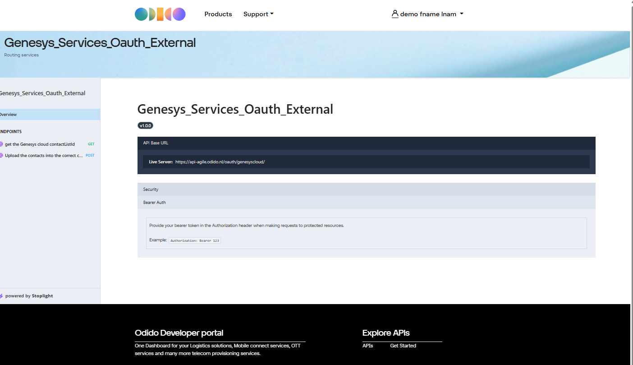This screenshot has width=633, height=365.
Task: Click the icon beside the Upload contacts endpoint
Action: tap(1, 155)
